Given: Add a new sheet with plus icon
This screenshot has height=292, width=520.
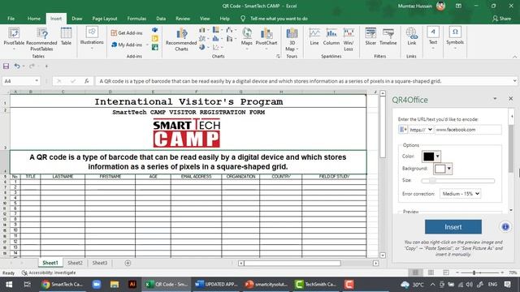Looking at the screenshot, I should (x=128, y=263).
